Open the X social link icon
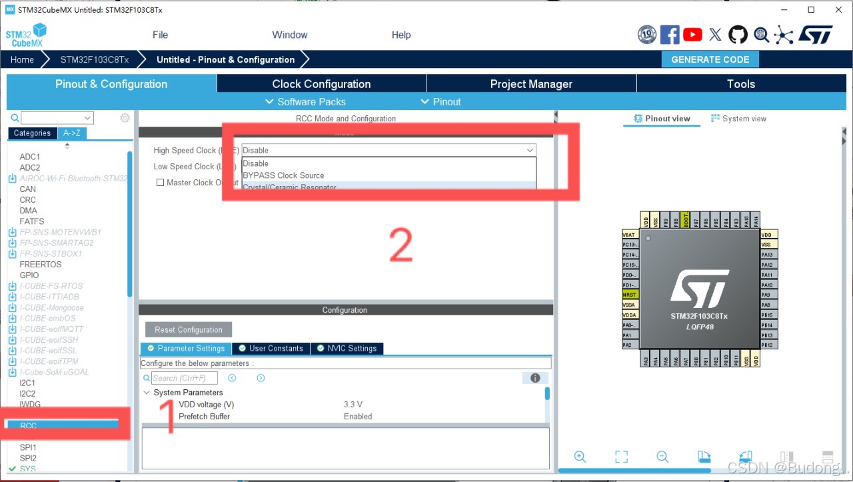Viewport: 853px width, 482px height. (715, 35)
